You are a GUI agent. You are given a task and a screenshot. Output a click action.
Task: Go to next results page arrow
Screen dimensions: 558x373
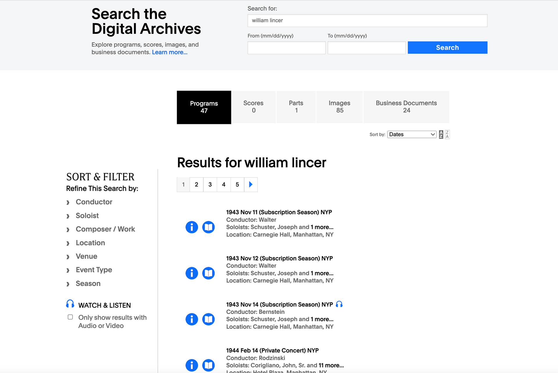tap(251, 184)
